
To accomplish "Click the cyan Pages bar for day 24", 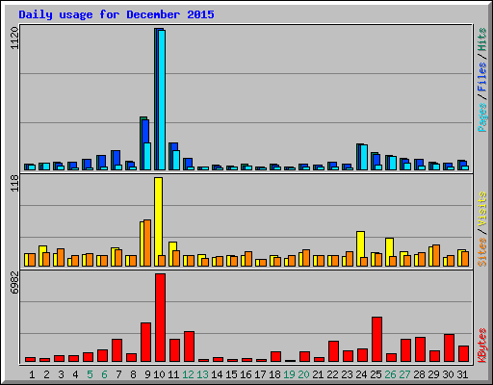I will (364, 158).
